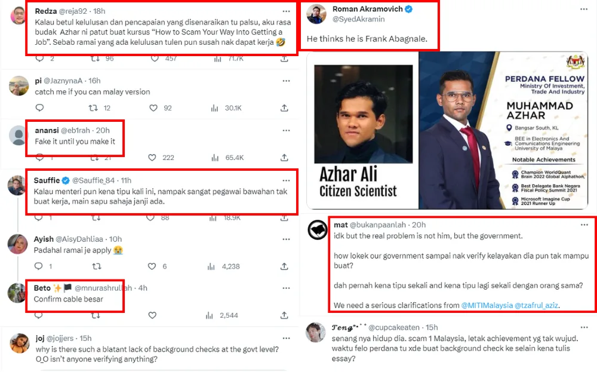The width and height of the screenshot is (597, 372).
Task: Open more options on Redza's tweet
Action: (287, 11)
